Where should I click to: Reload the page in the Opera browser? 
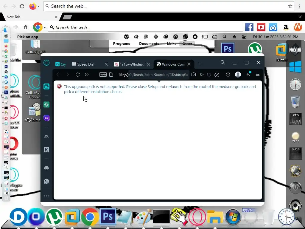[77, 75]
